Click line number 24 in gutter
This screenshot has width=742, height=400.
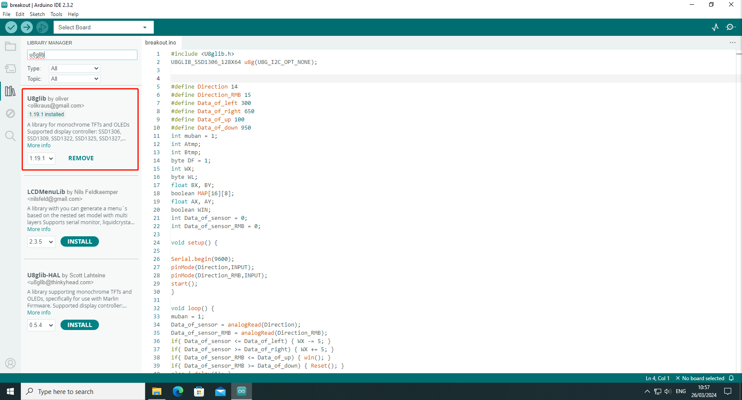coord(156,243)
